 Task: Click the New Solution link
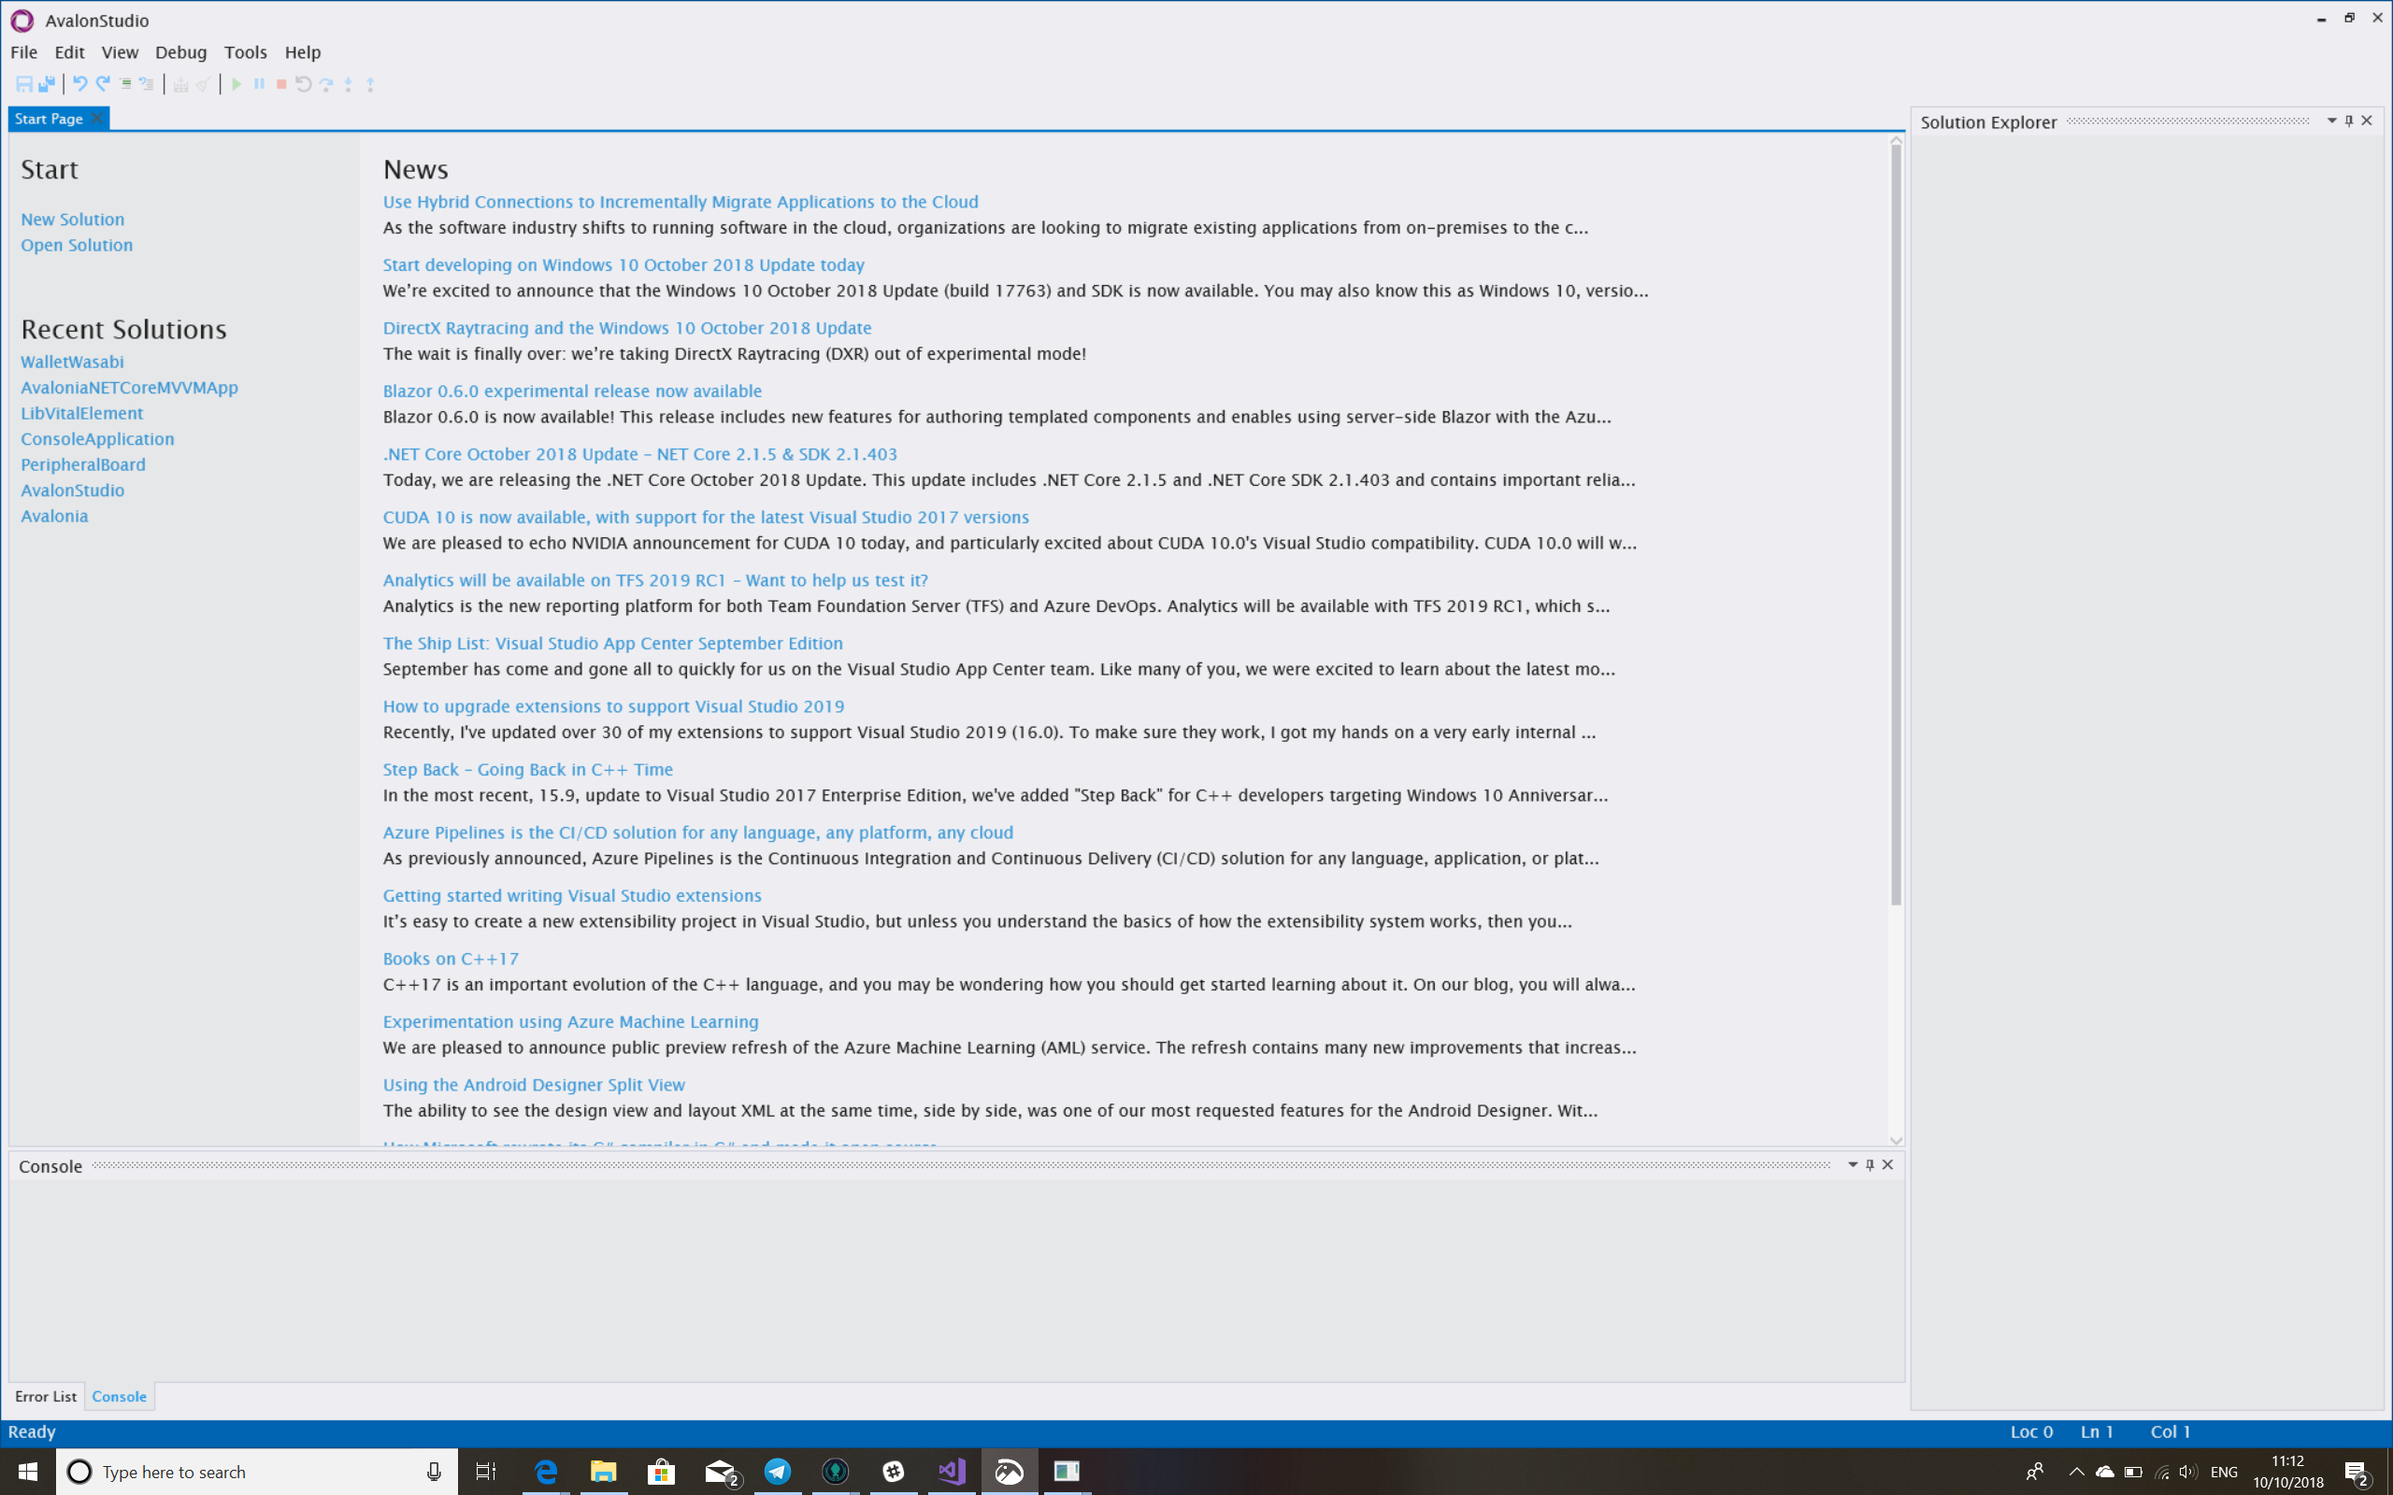tap(72, 219)
